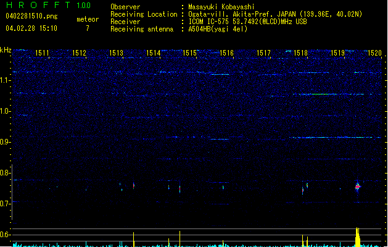Click the Observer label

pyautogui.click(x=125, y=7)
